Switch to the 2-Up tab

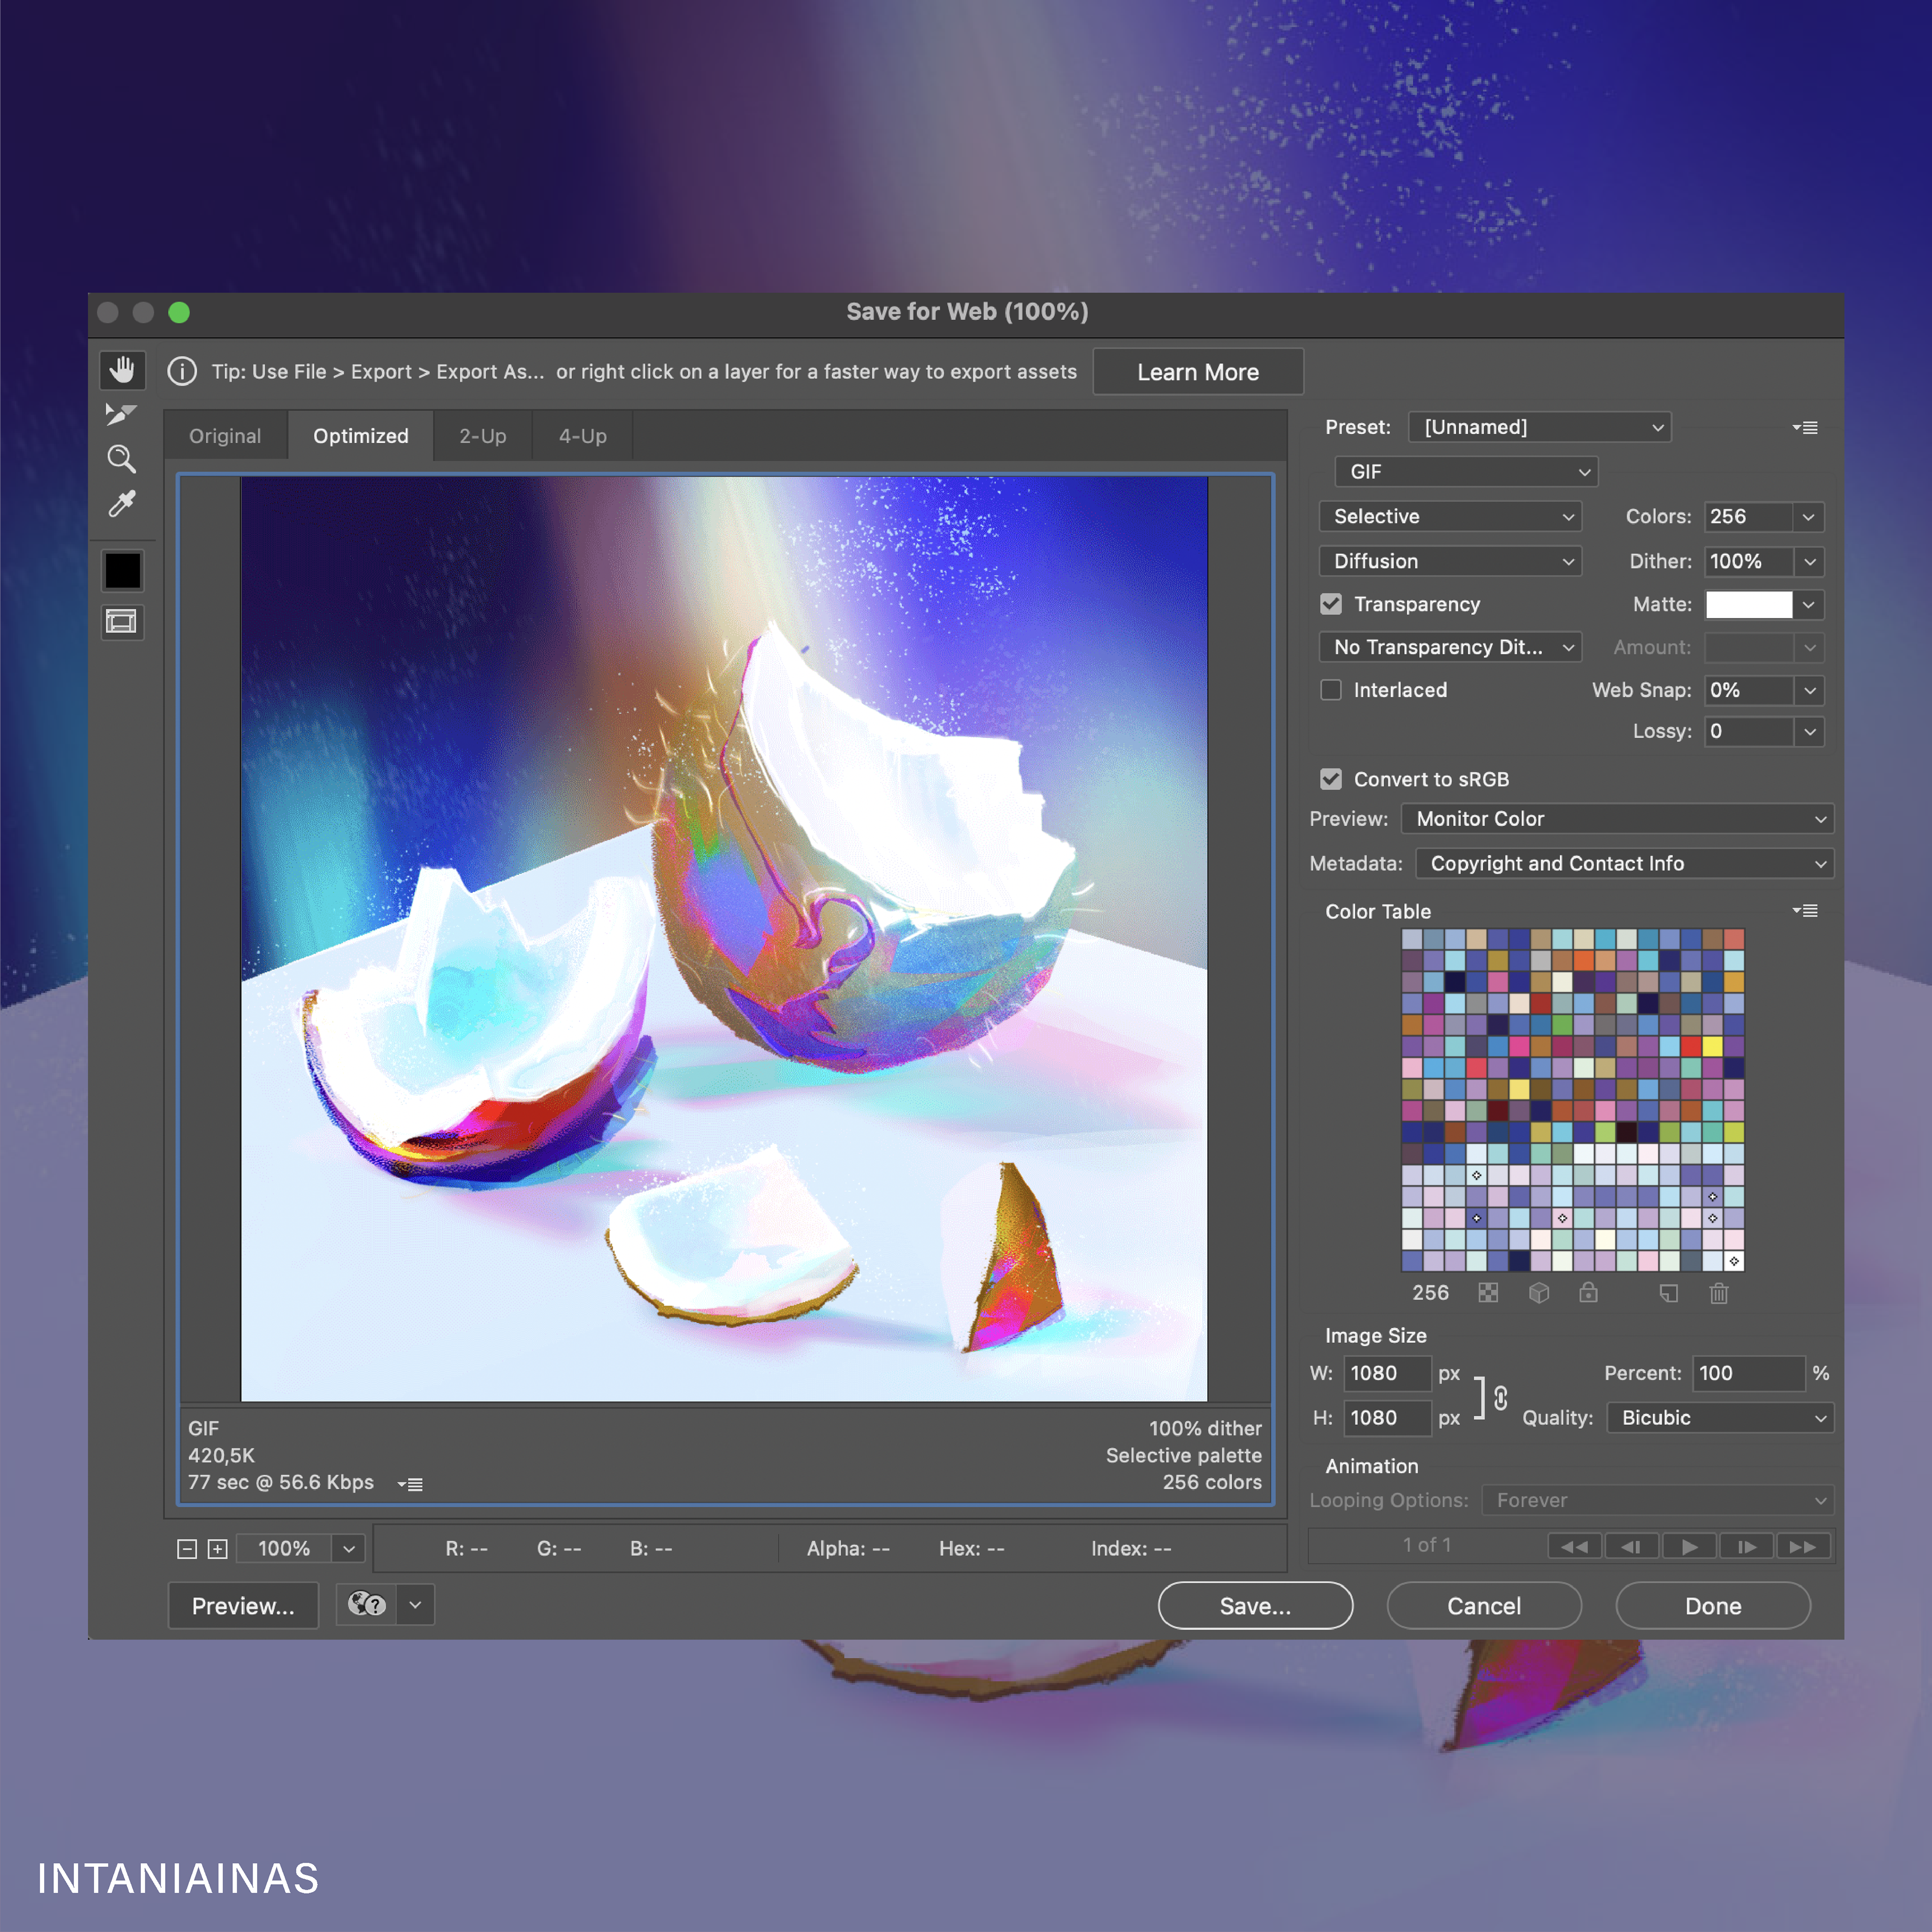[x=483, y=436]
